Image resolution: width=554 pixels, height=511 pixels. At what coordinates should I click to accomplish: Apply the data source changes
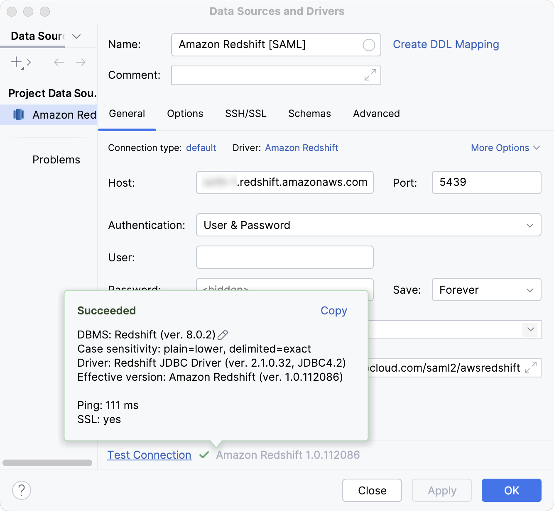point(441,490)
